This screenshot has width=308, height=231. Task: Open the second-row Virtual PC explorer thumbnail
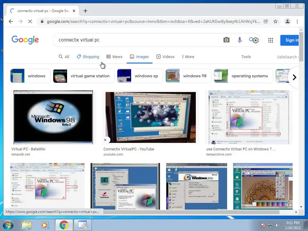coord(47,186)
